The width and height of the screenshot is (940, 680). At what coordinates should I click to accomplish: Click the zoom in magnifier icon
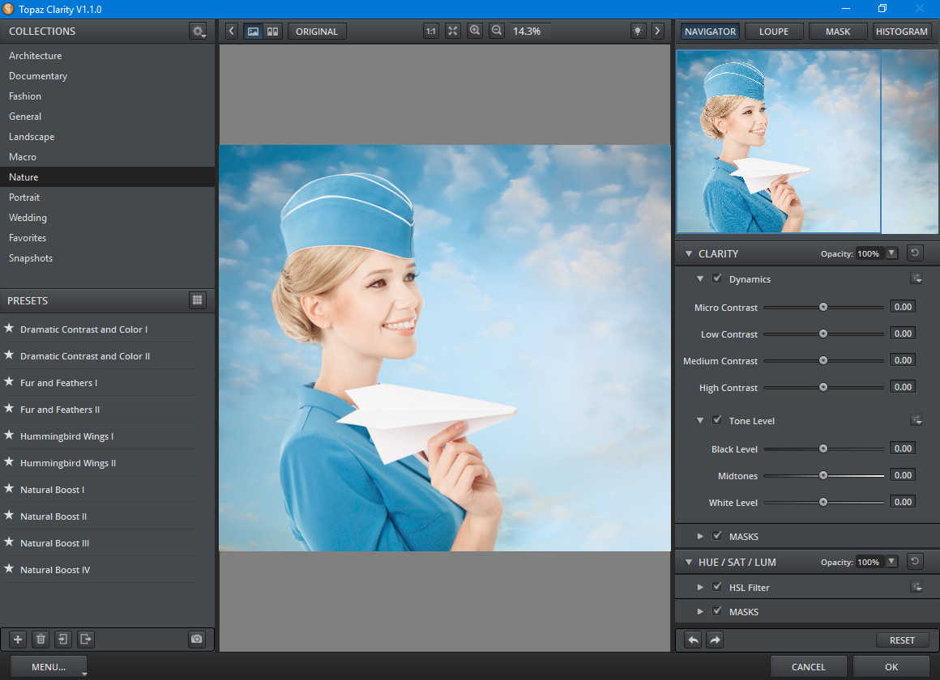click(475, 31)
